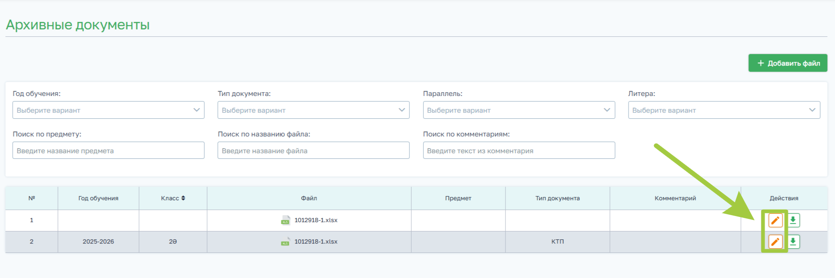Image resolution: width=835 pixels, height=278 pixels.
Task: Click the Тип документа column header
Action: pos(558,198)
